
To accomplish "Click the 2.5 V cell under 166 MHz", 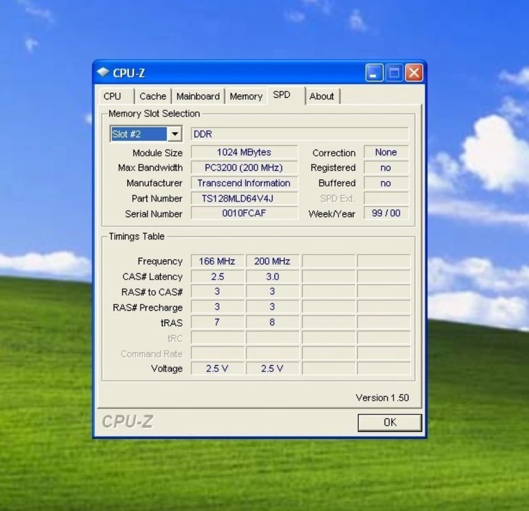I will point(218,368).
